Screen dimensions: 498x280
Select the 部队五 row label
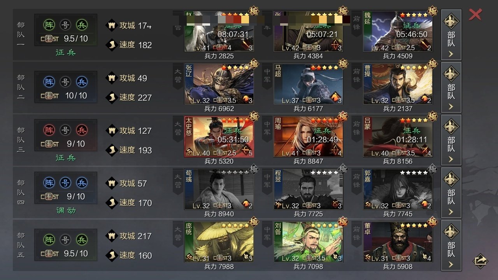21,245
